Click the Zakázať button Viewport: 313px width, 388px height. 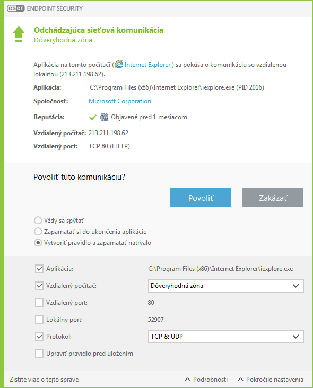(272, 198)
